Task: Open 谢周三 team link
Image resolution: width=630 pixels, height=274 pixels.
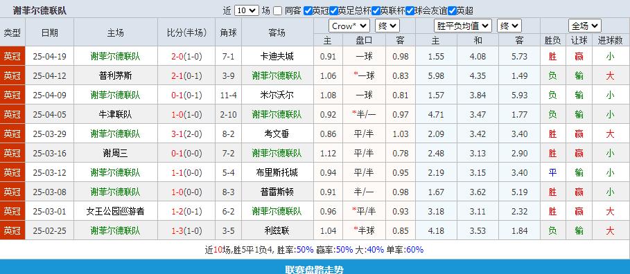Action: 115,153
